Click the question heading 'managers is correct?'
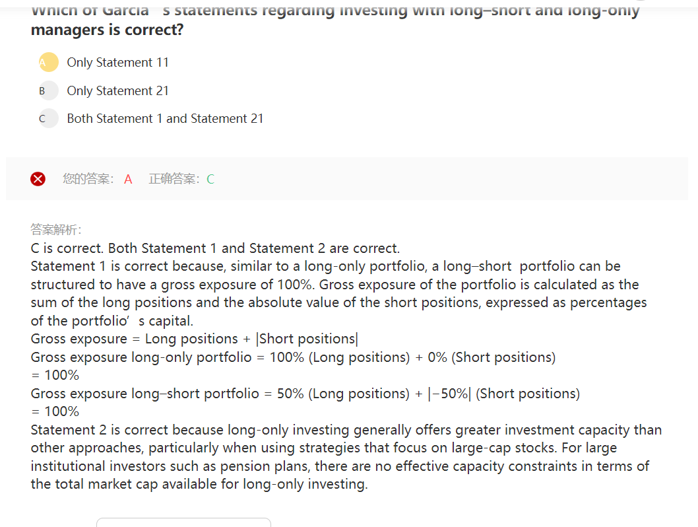The image size is (698, 527). [x=108, y=30]
